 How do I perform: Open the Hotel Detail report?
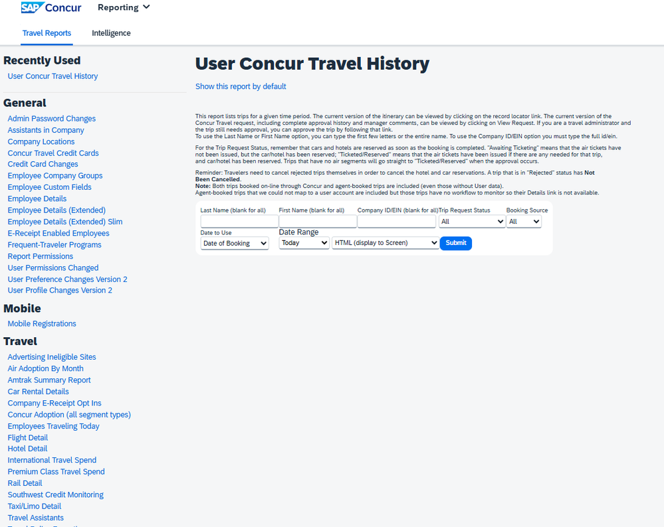click(27, 448)
